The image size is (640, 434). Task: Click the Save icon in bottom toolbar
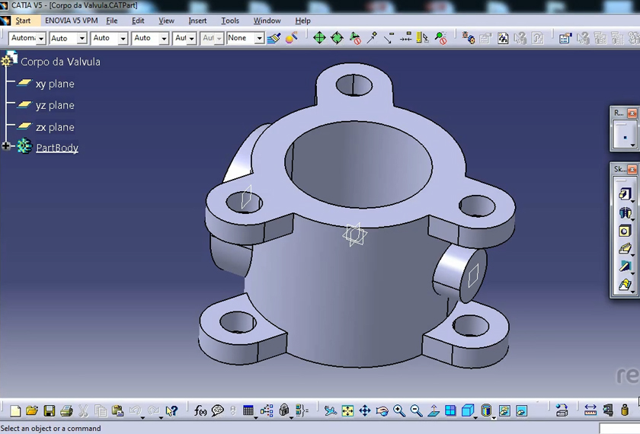click(x=49, y=411)
